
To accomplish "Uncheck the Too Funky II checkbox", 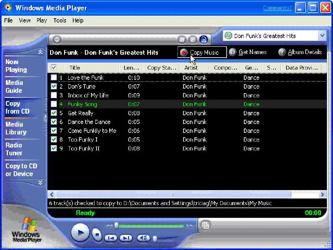I will 54,148.
